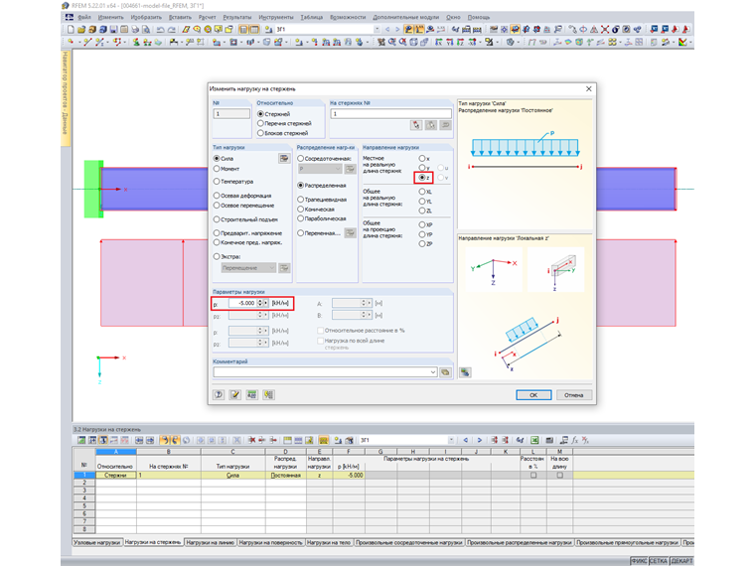Image resolution: width=755 pixels, height=566 pixels.
Task: Click the edit-comment pencil icon in the dialog footer
Action: point(235,394)
